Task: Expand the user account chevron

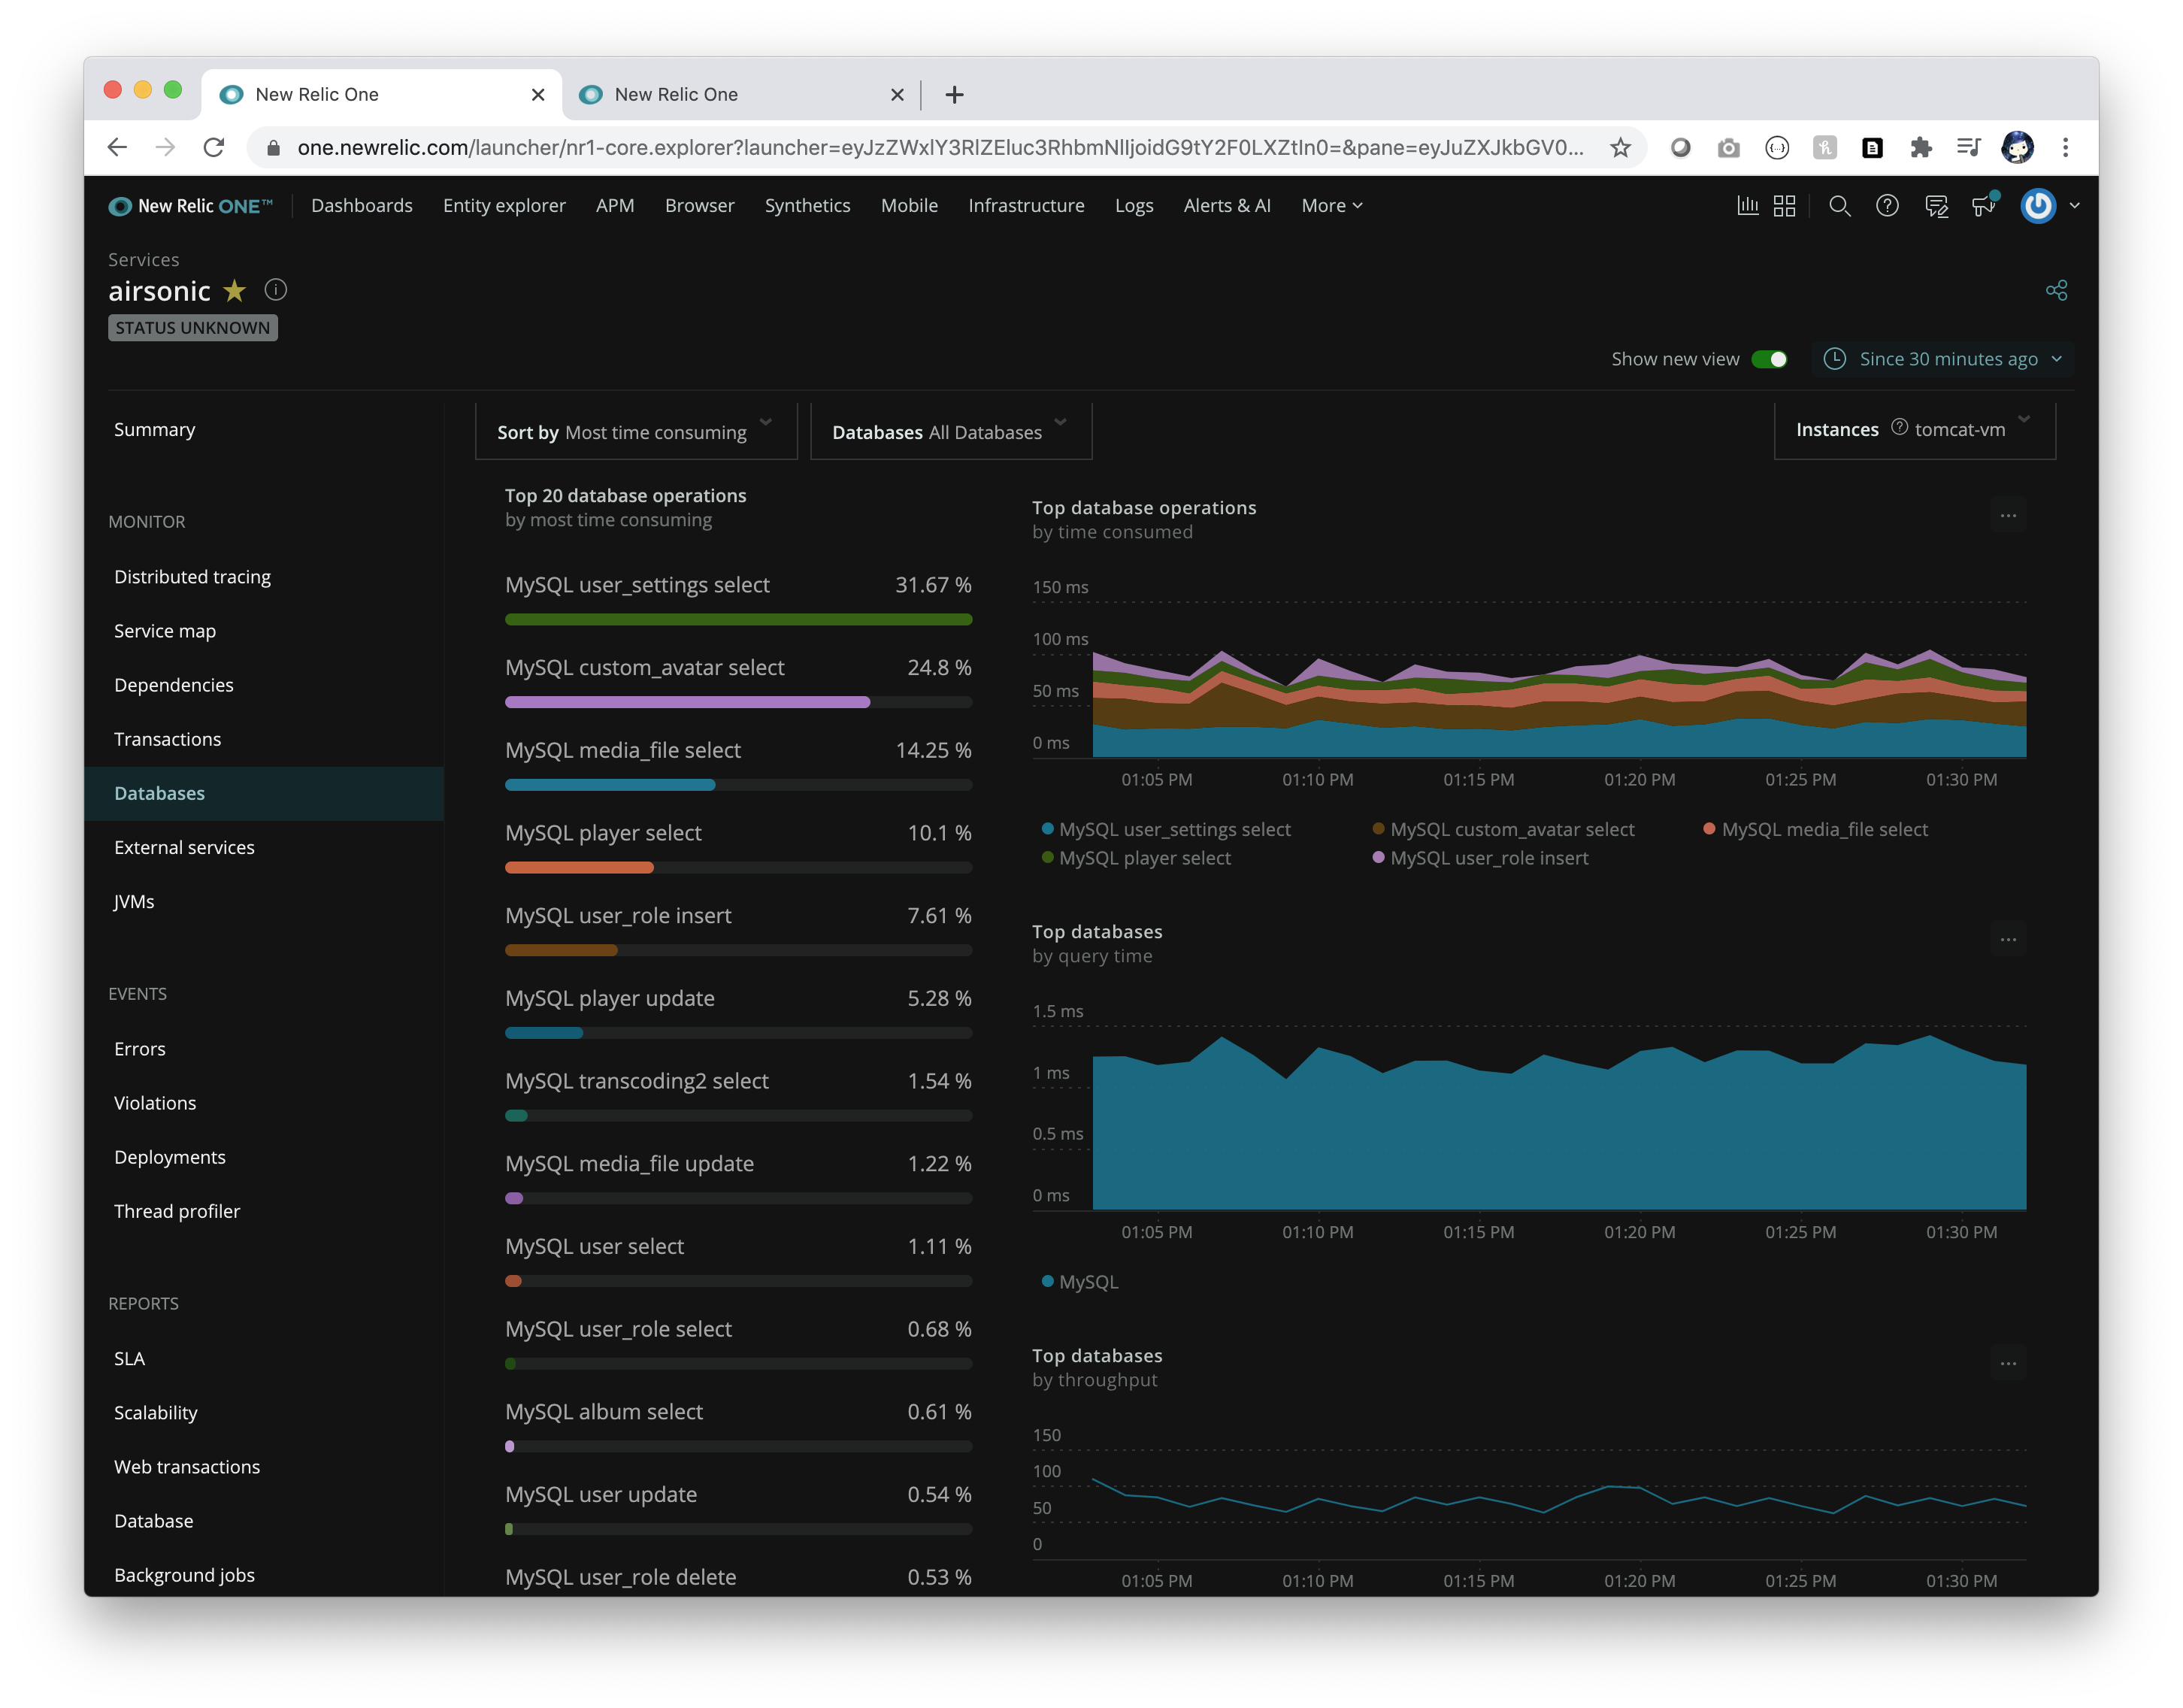Action: (x=2075, y=206)
